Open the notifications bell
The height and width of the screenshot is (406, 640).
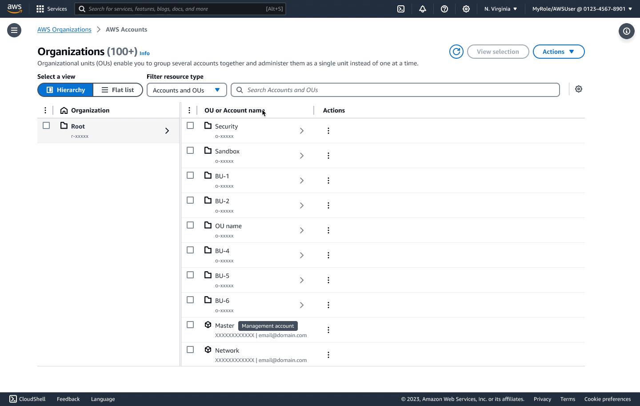[x=423, y=8]
